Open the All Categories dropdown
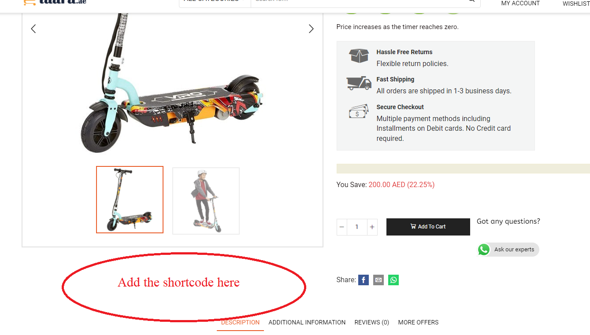Screen dimensions: 590x335 point(215,2)
